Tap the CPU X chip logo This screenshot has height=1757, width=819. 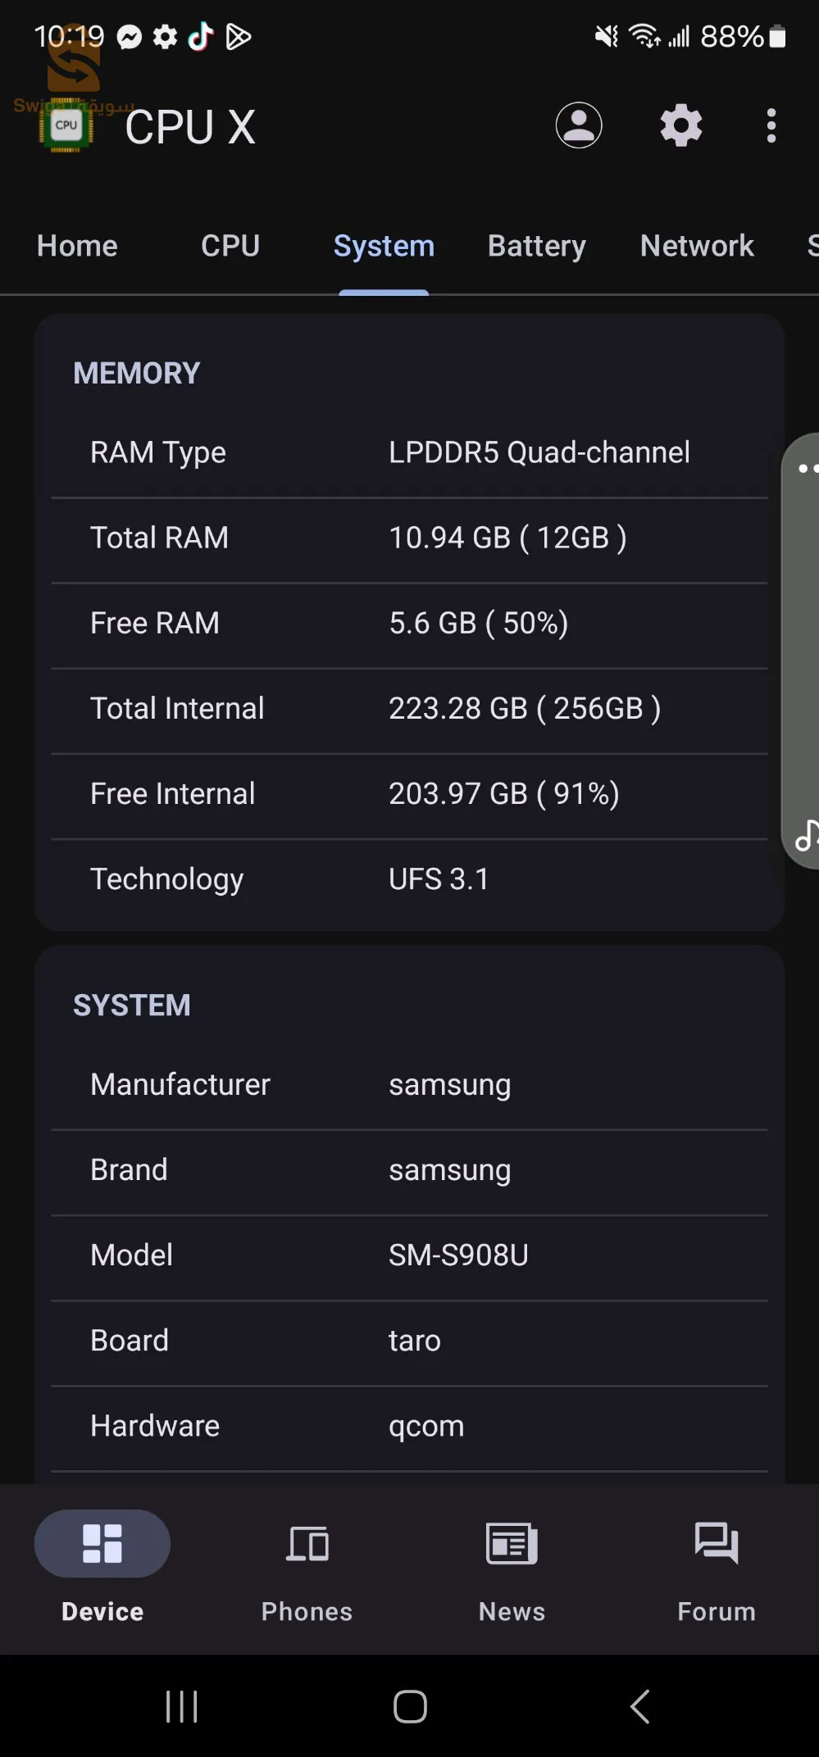[x=66, y=125]
